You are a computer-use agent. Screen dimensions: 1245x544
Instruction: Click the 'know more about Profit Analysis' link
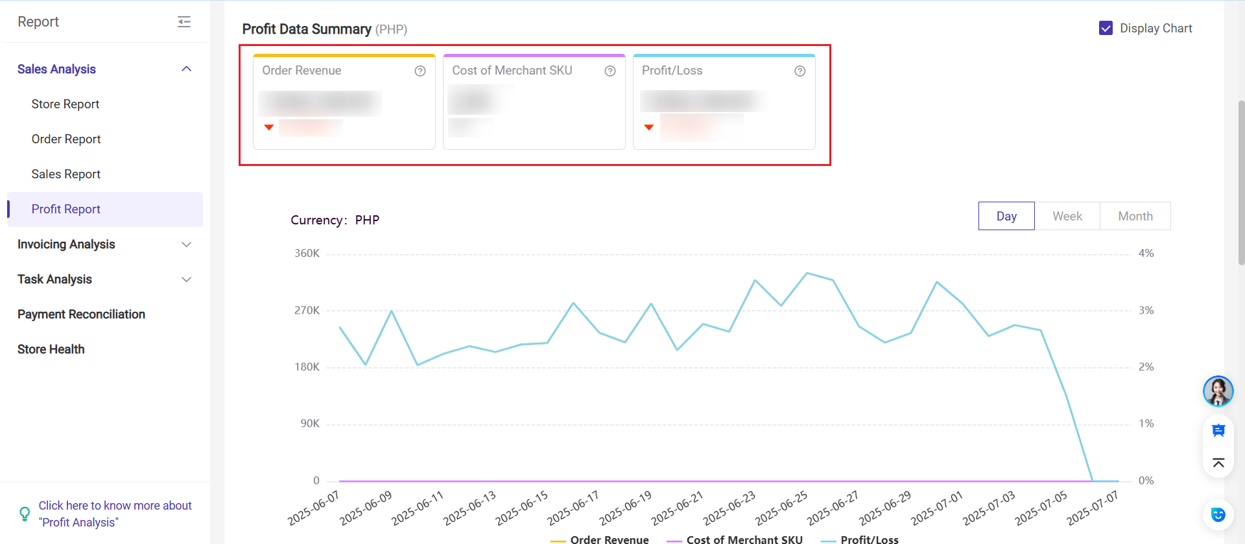pos(115,514)
